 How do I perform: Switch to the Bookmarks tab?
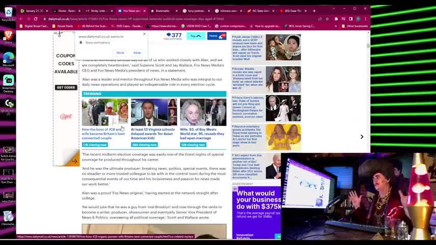point(164,11)
